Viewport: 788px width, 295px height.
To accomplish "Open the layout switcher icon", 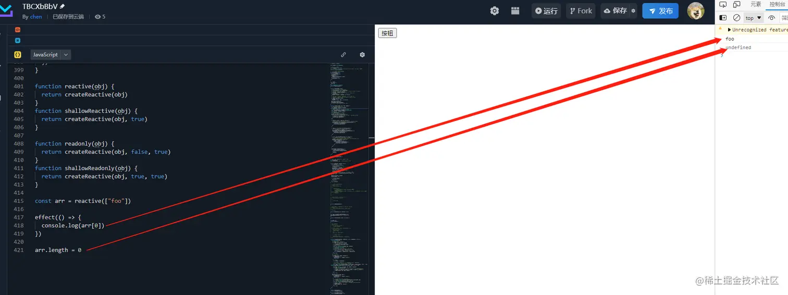I will click(515, 11).
